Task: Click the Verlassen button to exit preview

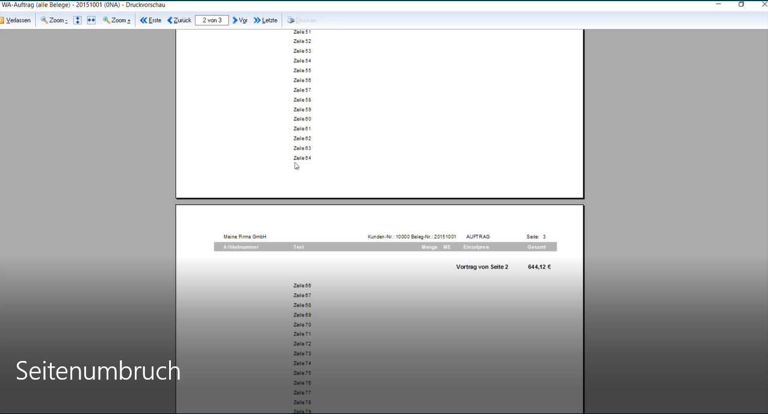Action: pos(16,20)
